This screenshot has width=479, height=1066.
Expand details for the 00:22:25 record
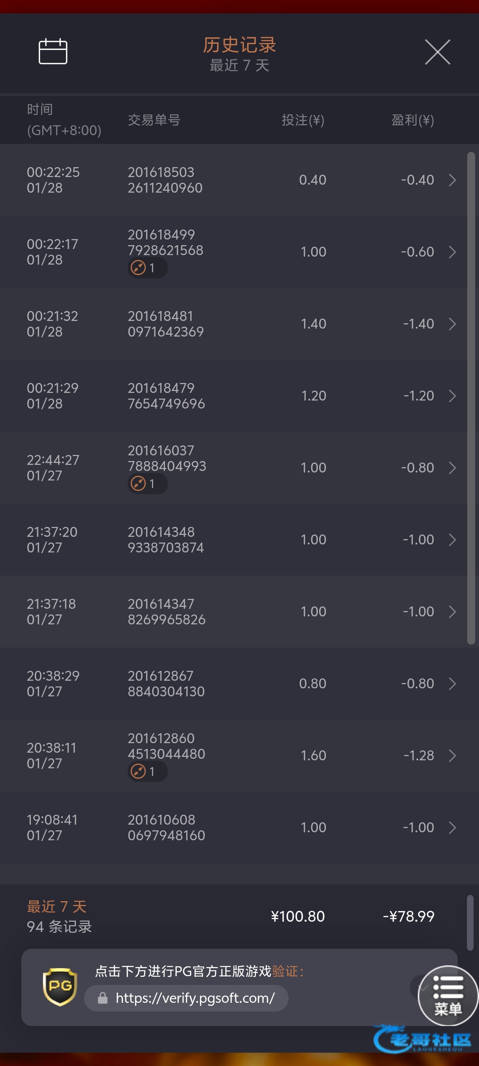click(x=452, y=180)
